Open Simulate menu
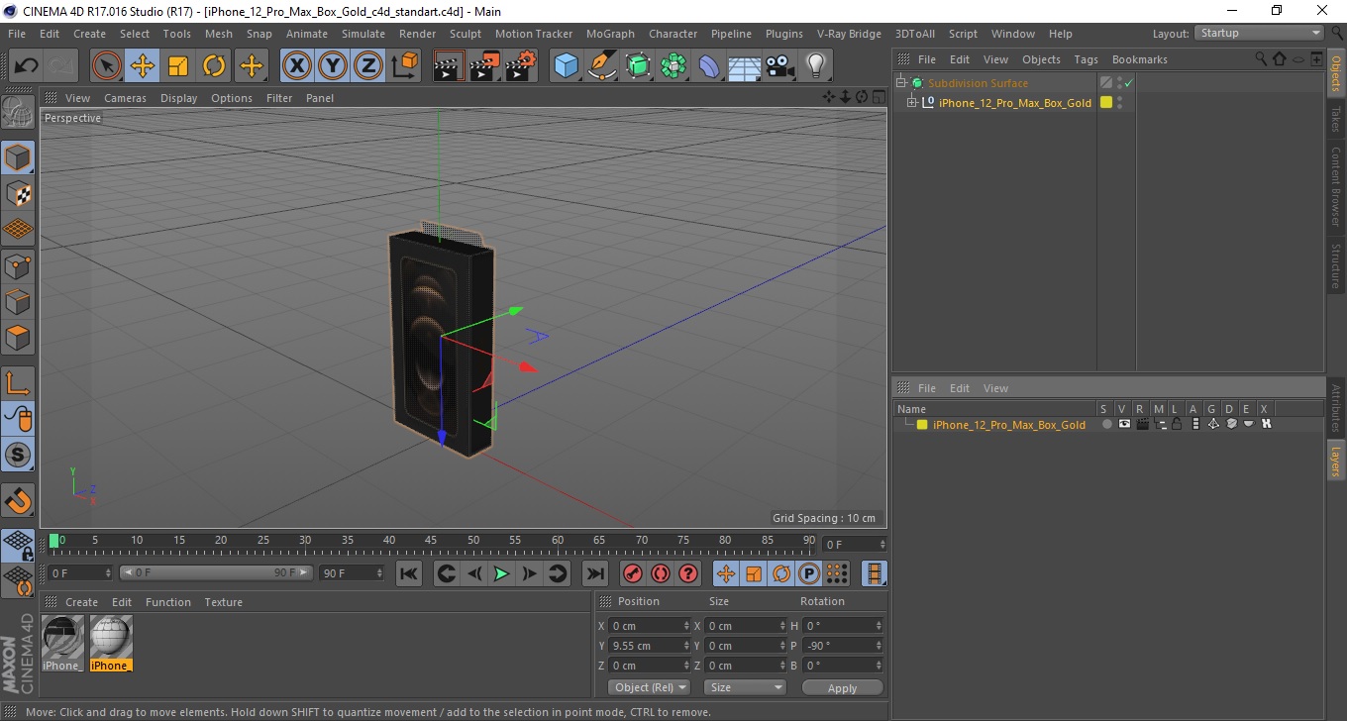Screen dimensions: 1347x721 pos(363,34)
